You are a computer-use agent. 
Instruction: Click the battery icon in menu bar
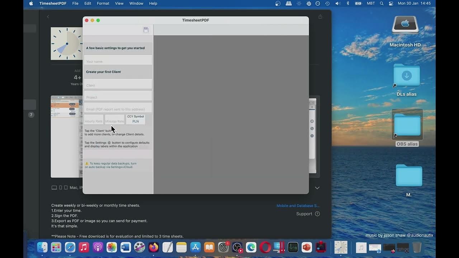358,3
